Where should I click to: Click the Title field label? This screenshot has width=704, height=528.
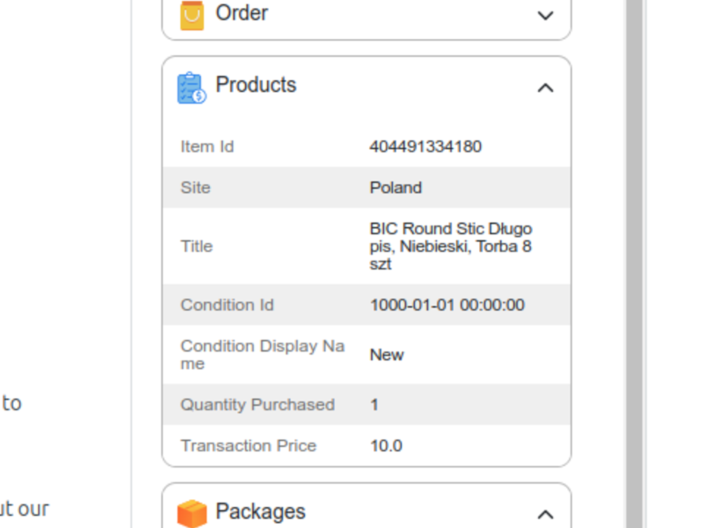click(x=196, y=246)
